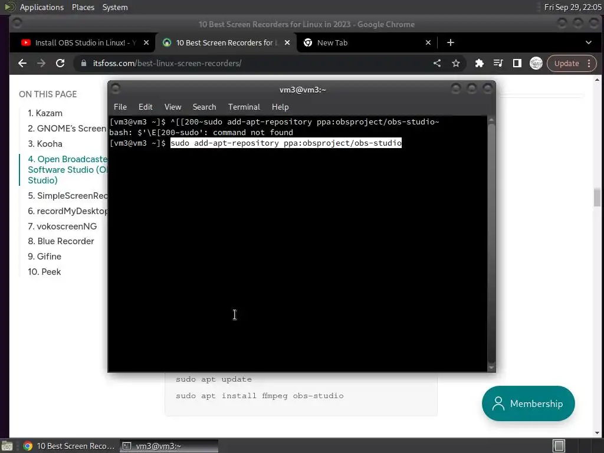Jump to 1. Kazam section
Screen dimensions: 604x453
(x=45, y=113)
